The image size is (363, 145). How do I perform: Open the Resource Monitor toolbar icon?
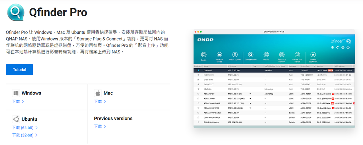click(x=282, y=55)
